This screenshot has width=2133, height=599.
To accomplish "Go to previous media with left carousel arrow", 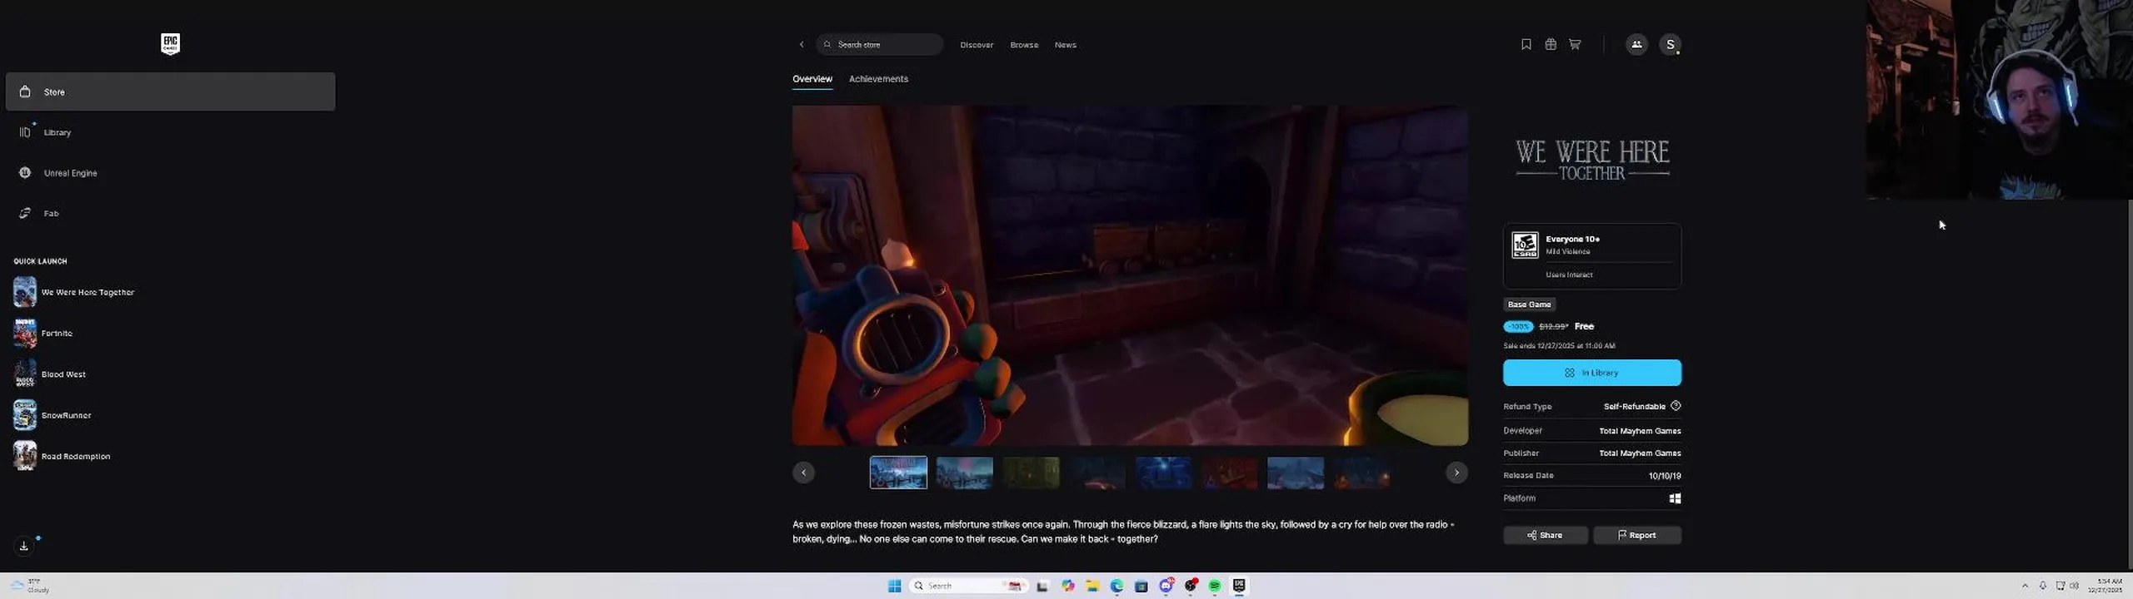I will point(803,473).
